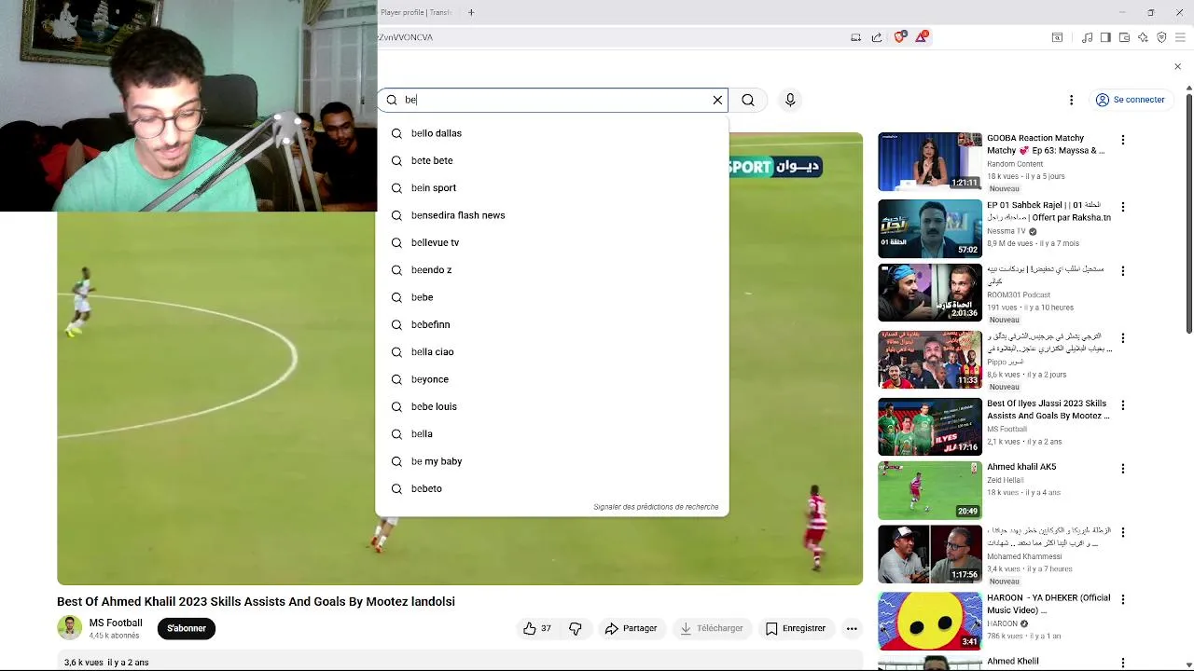Like the video with thumbs-up button

(x=536, y=628)
